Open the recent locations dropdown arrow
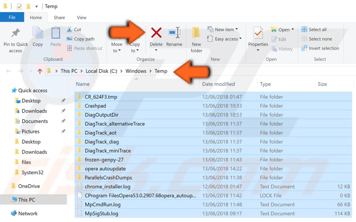The width and height of the screenshot is (356, 222). pos(31,71)
